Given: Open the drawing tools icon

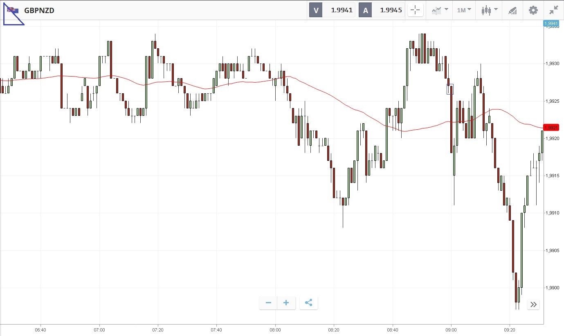Looking at the screenshot, I should (512, 10).
